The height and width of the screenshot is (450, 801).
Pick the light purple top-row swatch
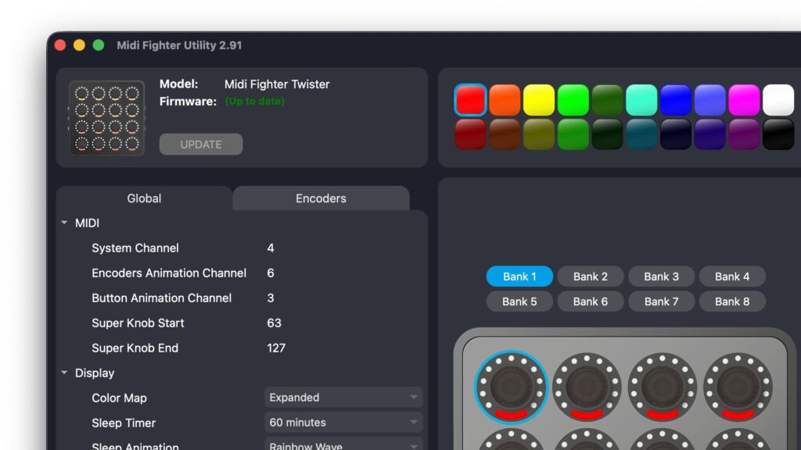click(710, 100)
